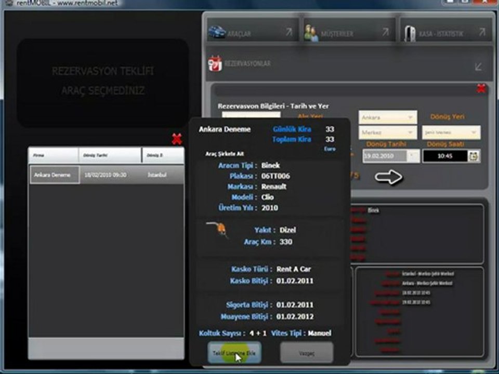
Task: Click the Kasko Bitişi date 01.02.2011
Action: (295, 281)
